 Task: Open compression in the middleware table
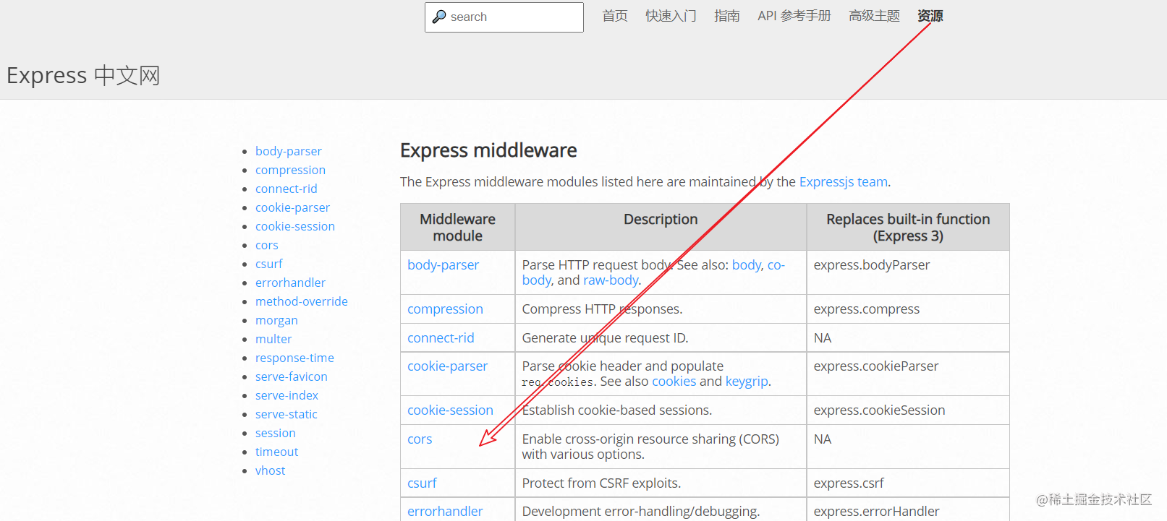(445, 309)
